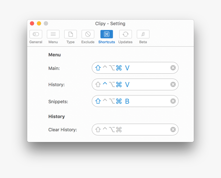Click the bold History section heading
Image resolution: width=221 pixels, height=178 pixels.
pos(57,116)
